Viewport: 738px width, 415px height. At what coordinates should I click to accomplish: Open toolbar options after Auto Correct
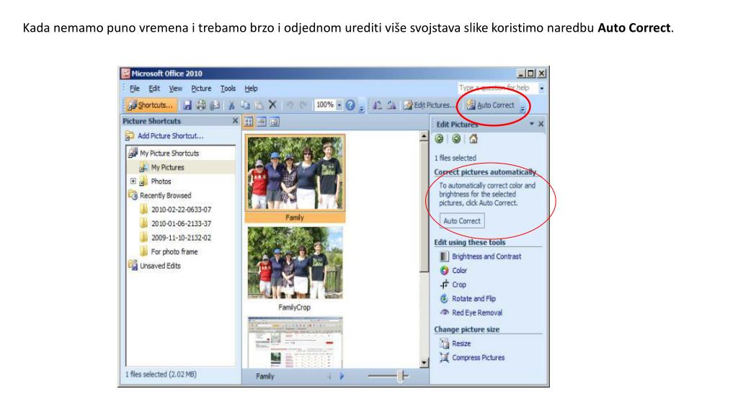coord(523,108)
